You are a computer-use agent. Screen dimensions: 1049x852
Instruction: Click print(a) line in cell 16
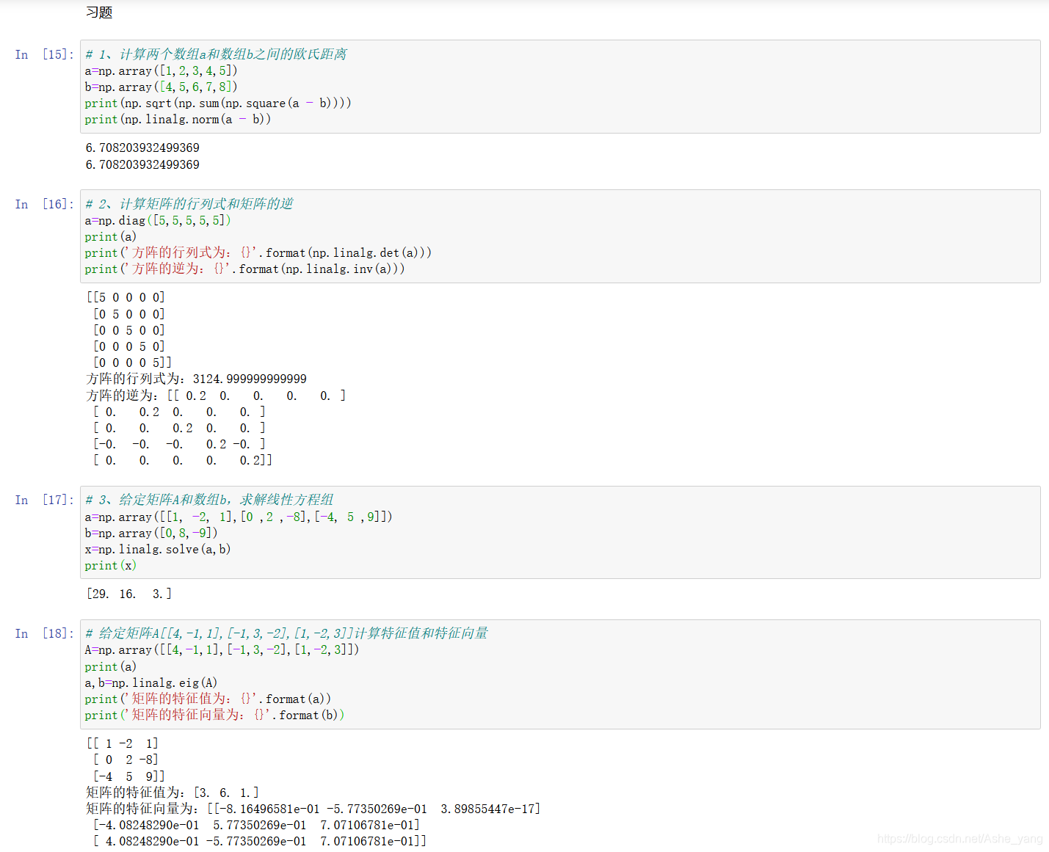[x=111, y=237]
